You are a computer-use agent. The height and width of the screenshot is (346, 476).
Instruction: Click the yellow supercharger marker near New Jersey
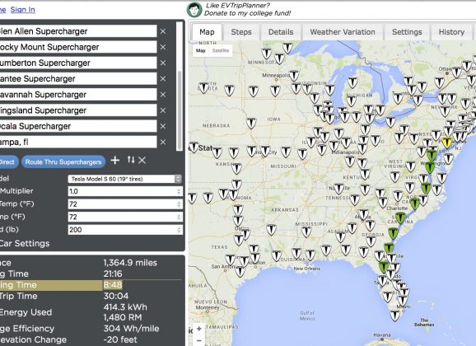click(x=447, y=143)
